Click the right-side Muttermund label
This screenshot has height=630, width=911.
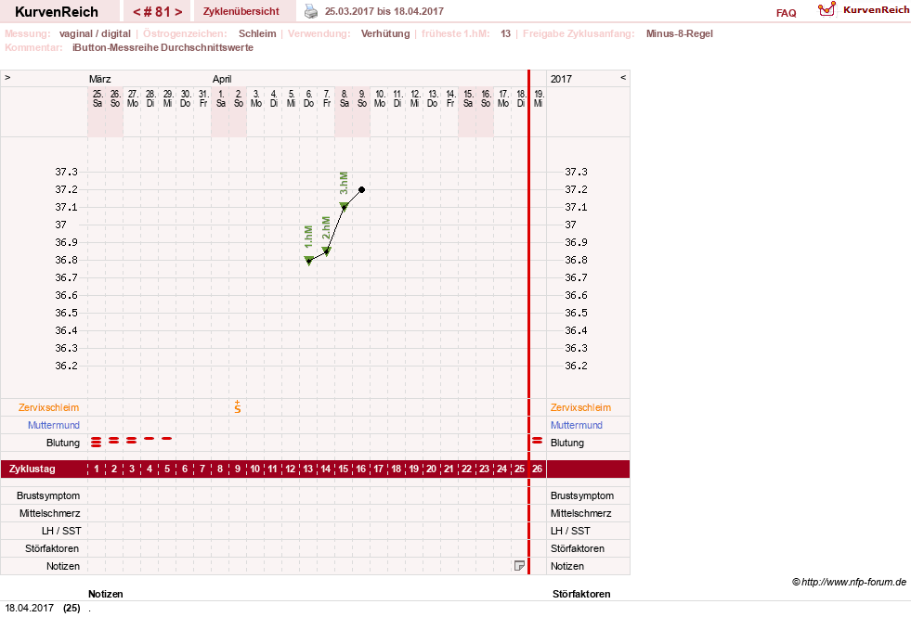pyautogui.click(x=577, y=425)
